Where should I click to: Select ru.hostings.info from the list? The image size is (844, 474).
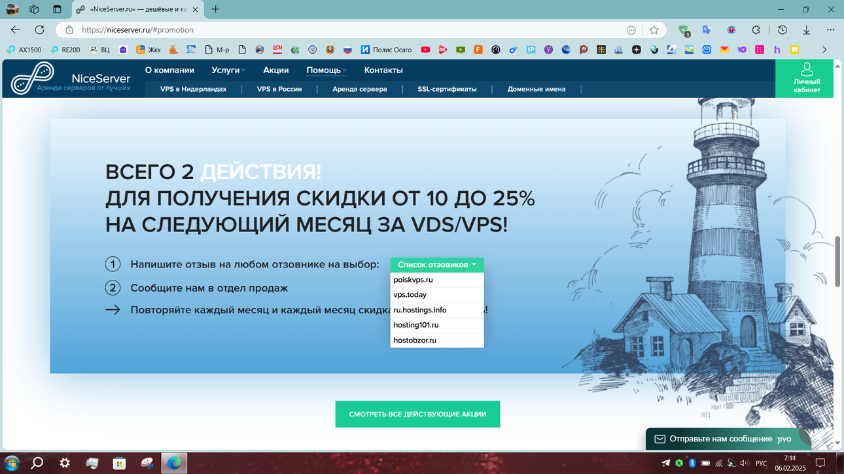pos(437,310)
